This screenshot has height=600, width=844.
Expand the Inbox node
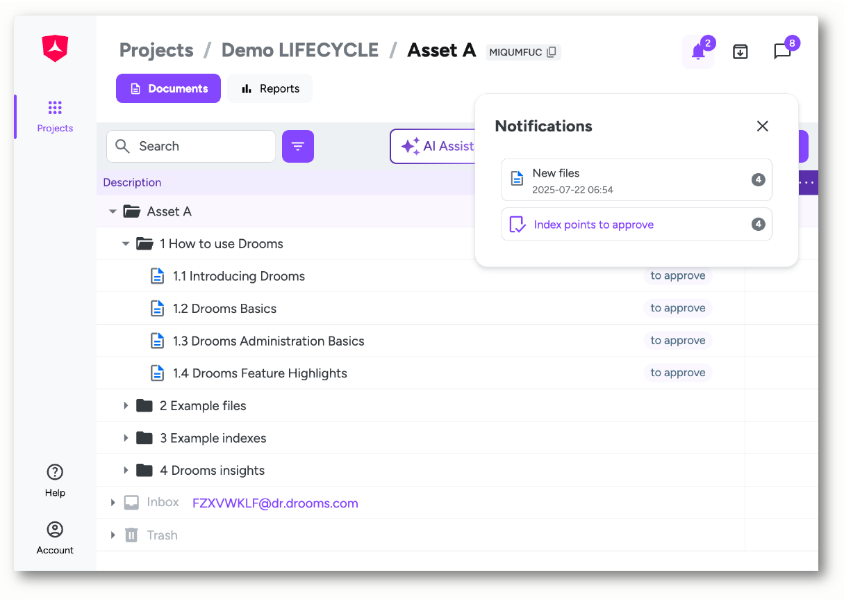(x=113, y=503)
